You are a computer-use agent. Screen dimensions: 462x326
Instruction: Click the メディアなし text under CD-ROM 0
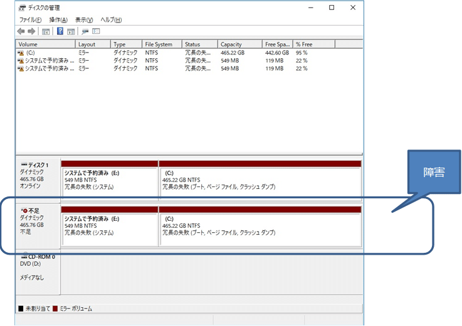tap(32, 277)
